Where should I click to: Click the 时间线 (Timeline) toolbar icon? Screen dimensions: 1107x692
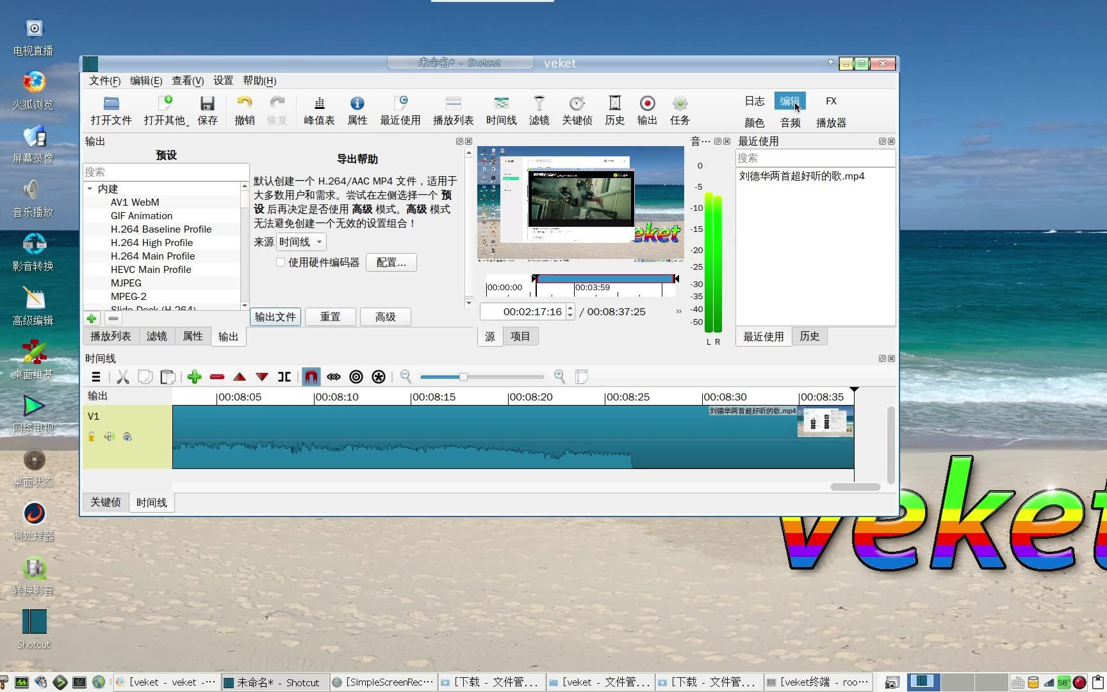tap(501, 110)
